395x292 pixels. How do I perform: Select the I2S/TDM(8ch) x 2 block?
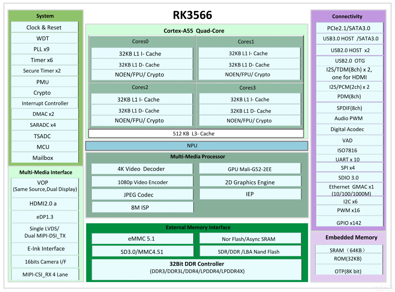pyautogui.click(x=349, y=73)
